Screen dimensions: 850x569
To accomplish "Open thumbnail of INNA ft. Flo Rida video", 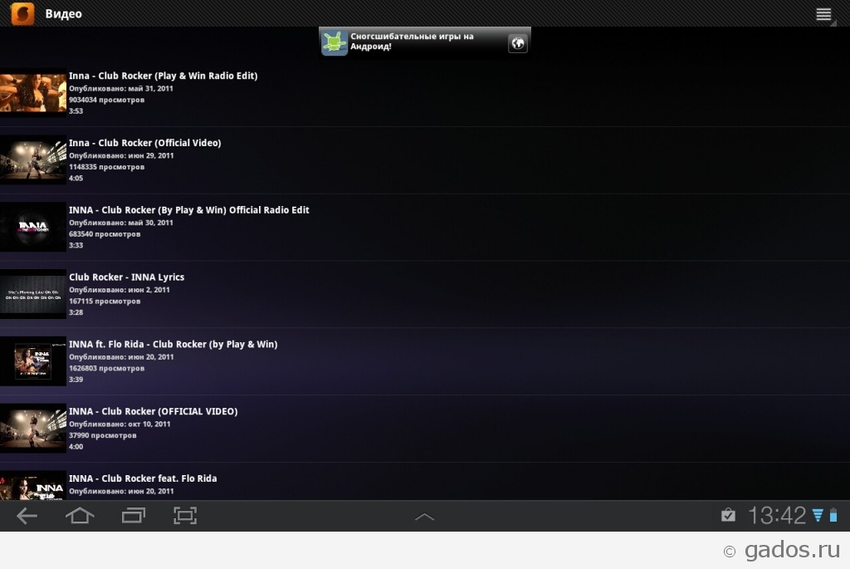I will (33, 362).
